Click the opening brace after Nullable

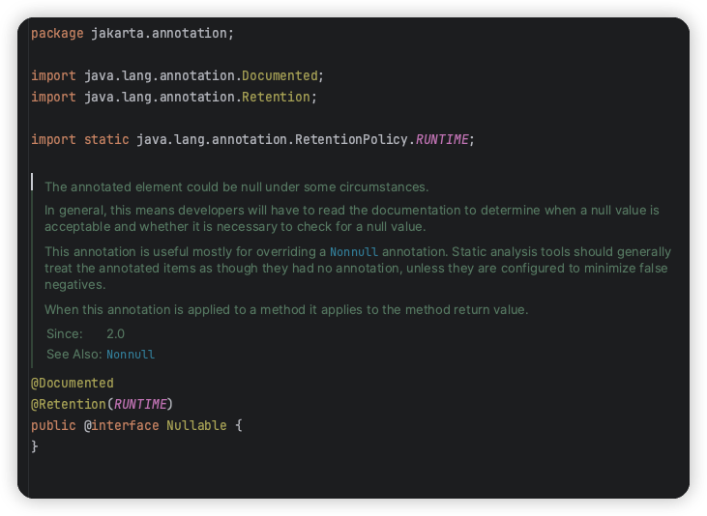click(x=239, y=425)
